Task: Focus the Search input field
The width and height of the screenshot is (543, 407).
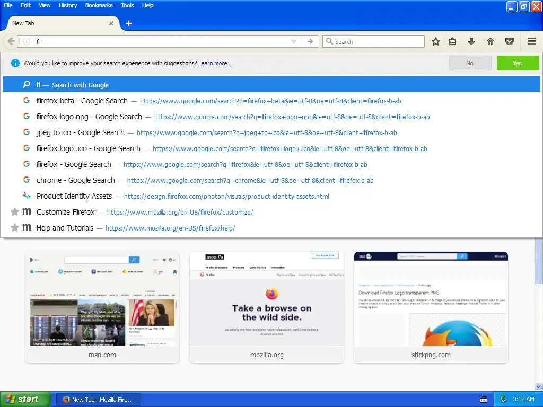Action: tap(373, 41)
